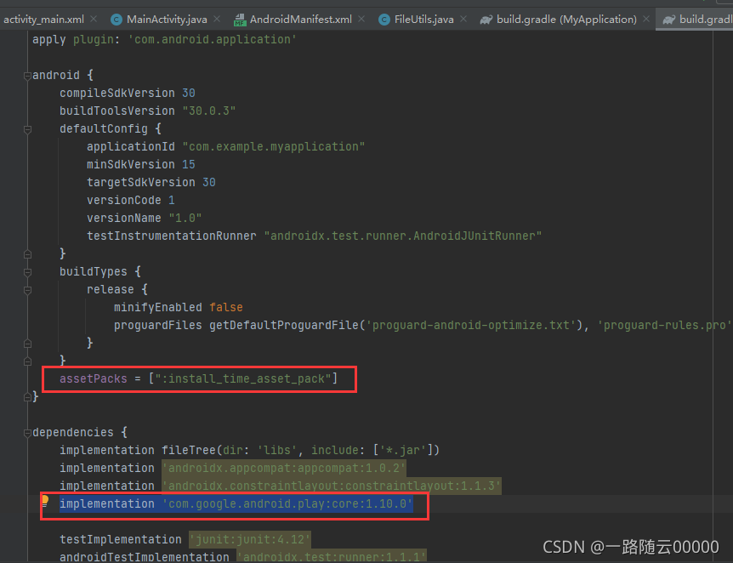Click the lightbulb quick-fix icon in the gutter
Screen dimensions: 733x563
44,501
